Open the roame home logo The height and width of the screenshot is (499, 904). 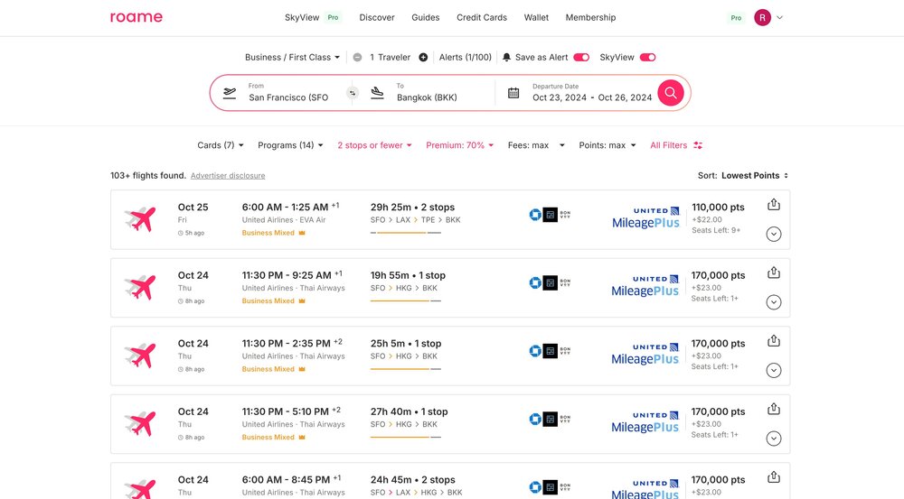point(137,17)
